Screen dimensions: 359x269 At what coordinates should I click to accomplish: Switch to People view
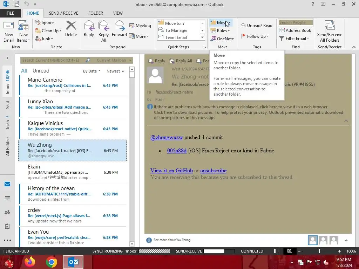point(7,212)
